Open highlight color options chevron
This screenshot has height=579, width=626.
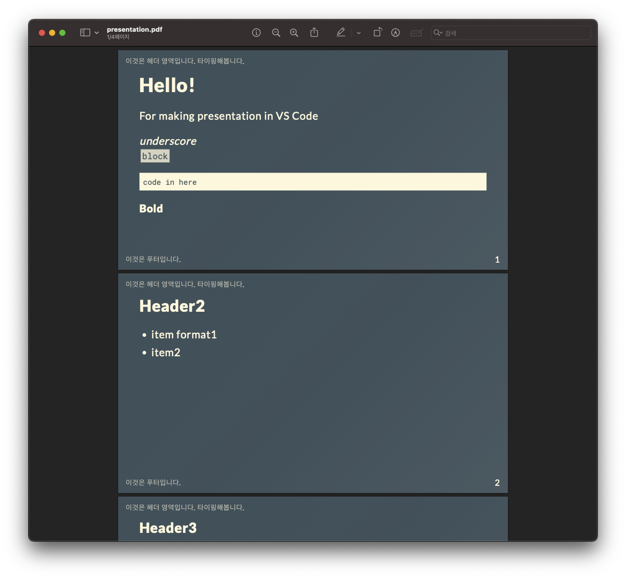(x=359, y=33)
